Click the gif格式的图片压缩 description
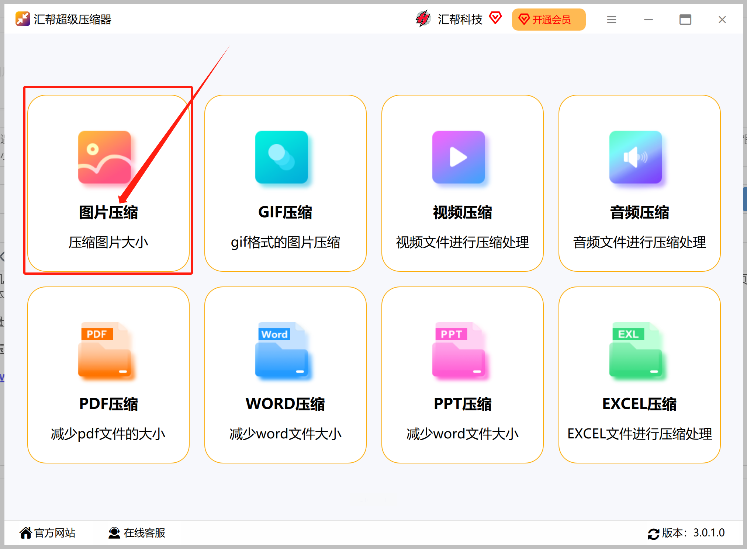 286,242
